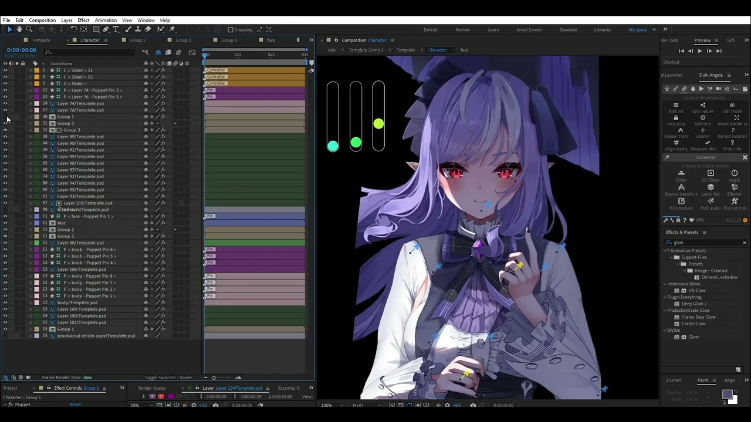Screen dimensions: 751x422
Task: Switch to the Group 2 timeline tab
Action: point(183,40)
